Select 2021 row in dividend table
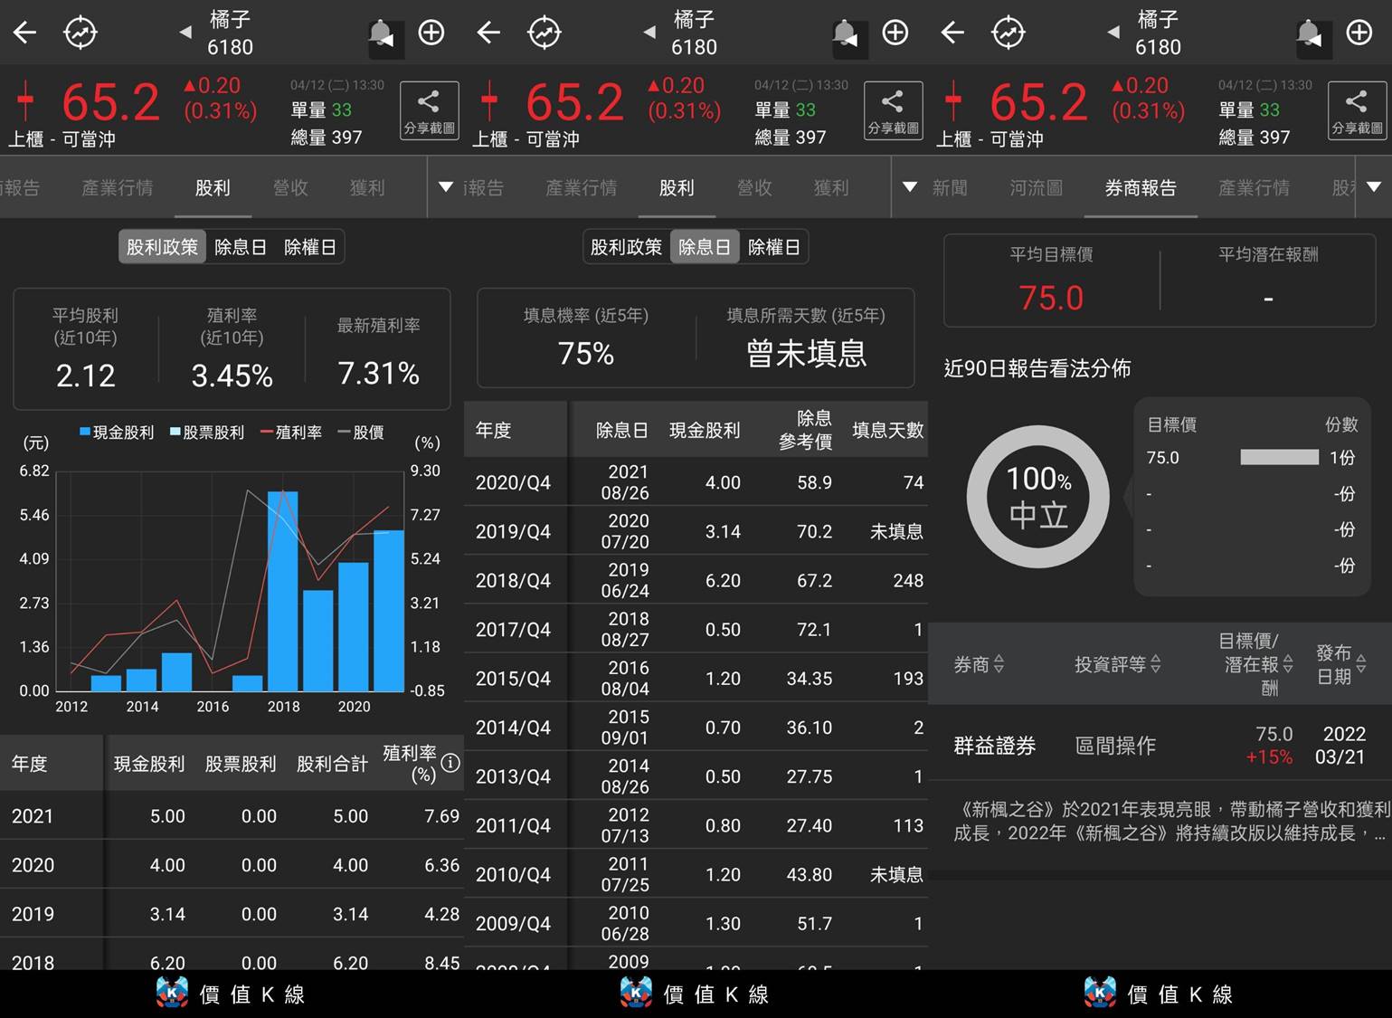1392x1018 pixels. (x=232, y=815)
